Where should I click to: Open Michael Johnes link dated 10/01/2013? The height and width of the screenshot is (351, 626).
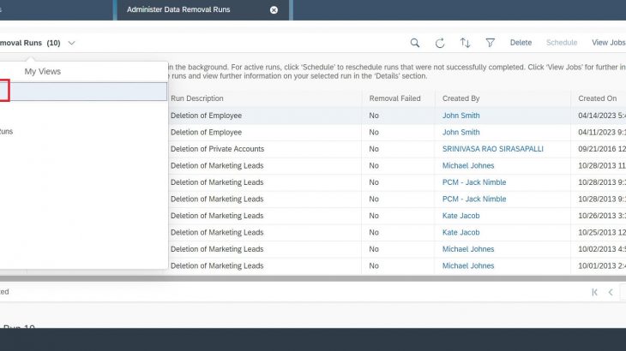click(468, 266)
